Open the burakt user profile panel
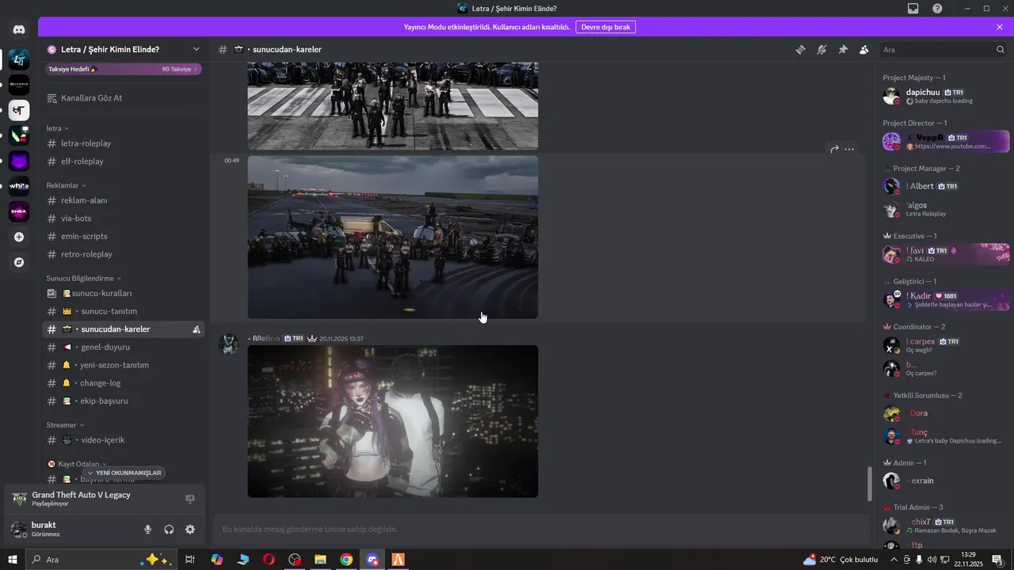The height and width of the screenshot is (570, 1014). [x=71, y=529]
